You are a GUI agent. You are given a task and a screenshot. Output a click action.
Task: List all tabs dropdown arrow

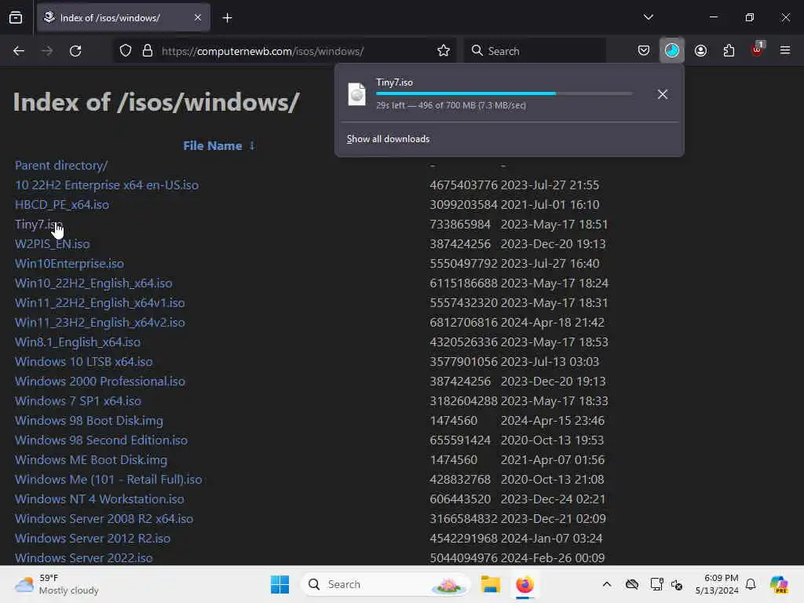[x=648, y=17]
